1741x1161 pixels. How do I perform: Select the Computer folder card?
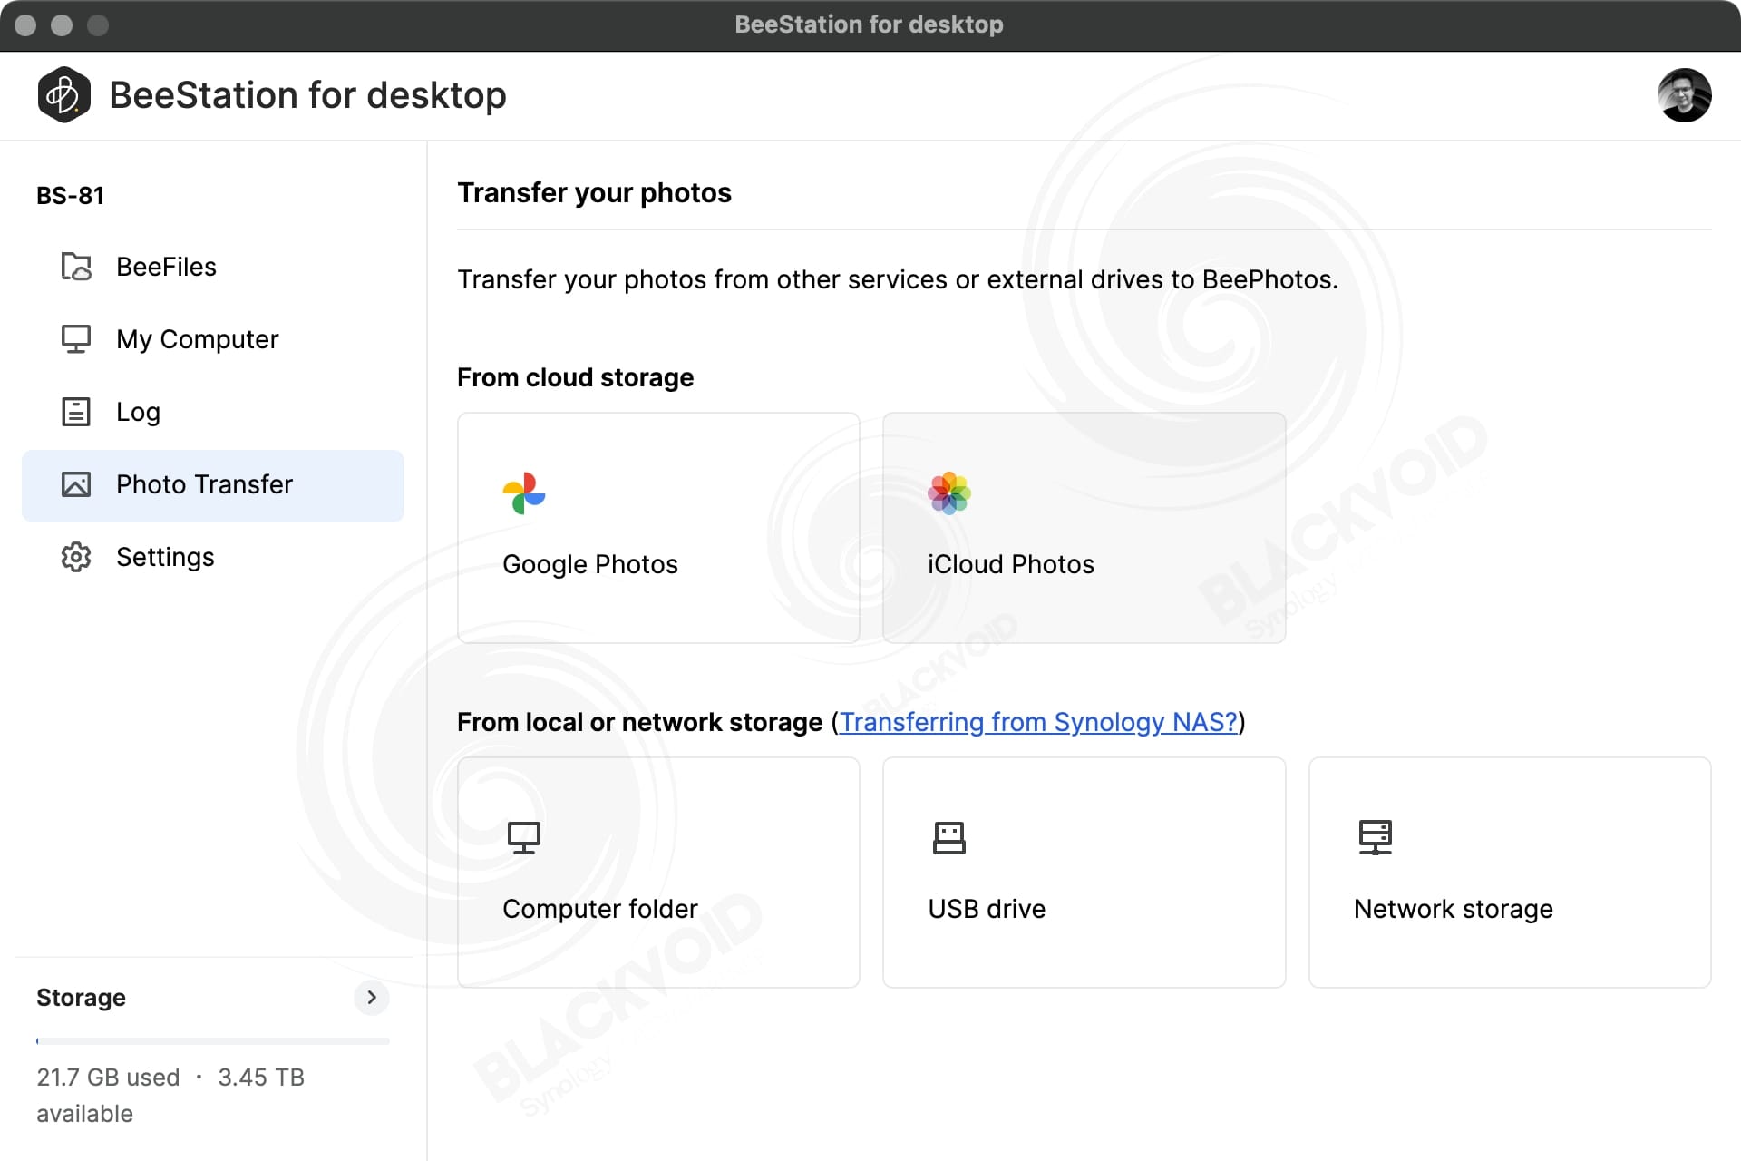(x=658, y=873)
